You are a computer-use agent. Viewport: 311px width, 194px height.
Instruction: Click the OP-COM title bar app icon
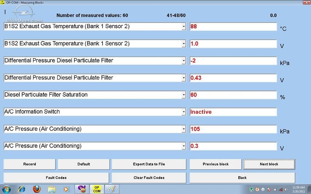coord(2,2)
